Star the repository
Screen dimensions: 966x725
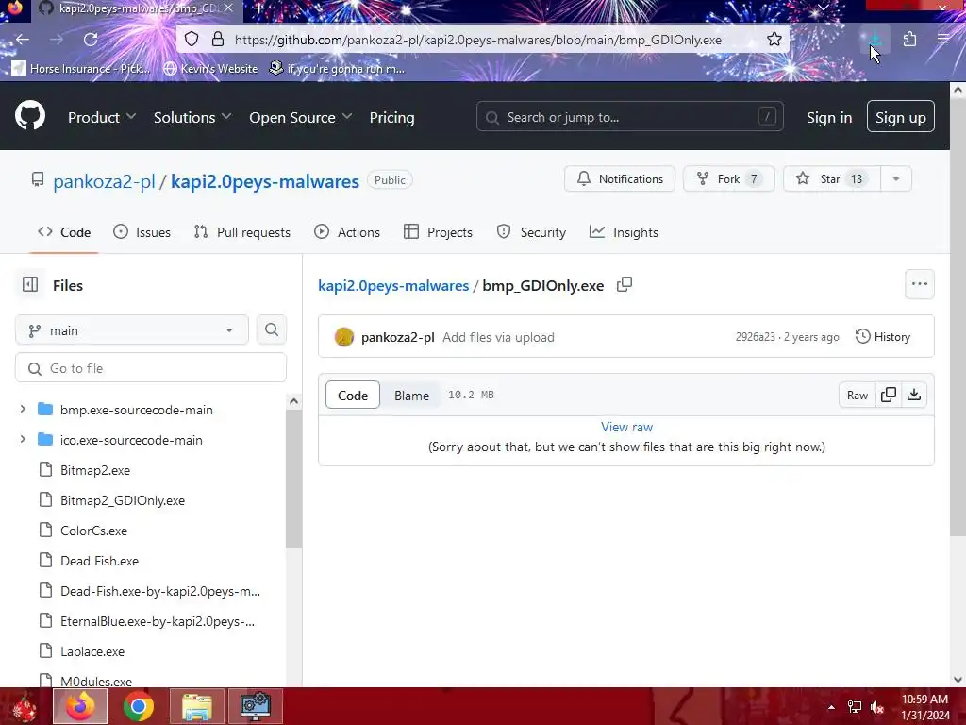(832, 178)
